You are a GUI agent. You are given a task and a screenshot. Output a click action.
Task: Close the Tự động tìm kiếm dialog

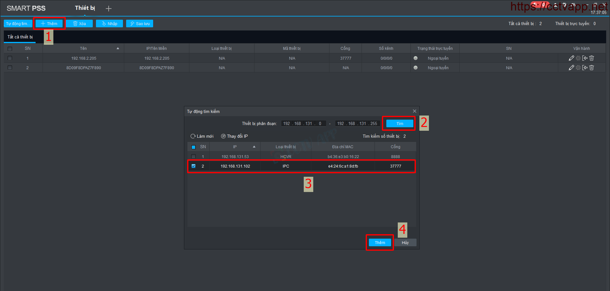[x=414, y=111]
